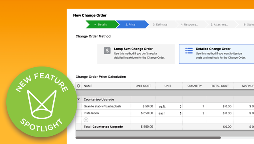Image resolution: width=254 pixels, height=144 pixels.
Task: Click the Countertop Upgrade group title
Action: coord(99,100)
